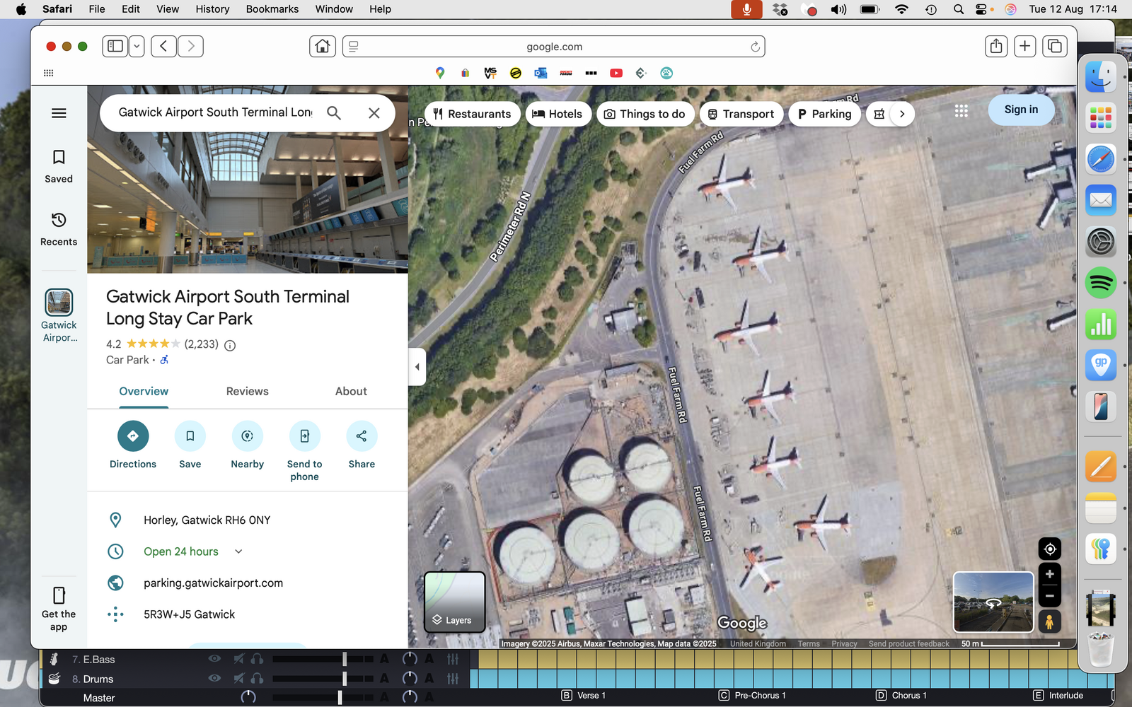Solo the E.Bass track with headphones icon
The height and width of the screenshot is (707, 1132).
tap(257, 658)
